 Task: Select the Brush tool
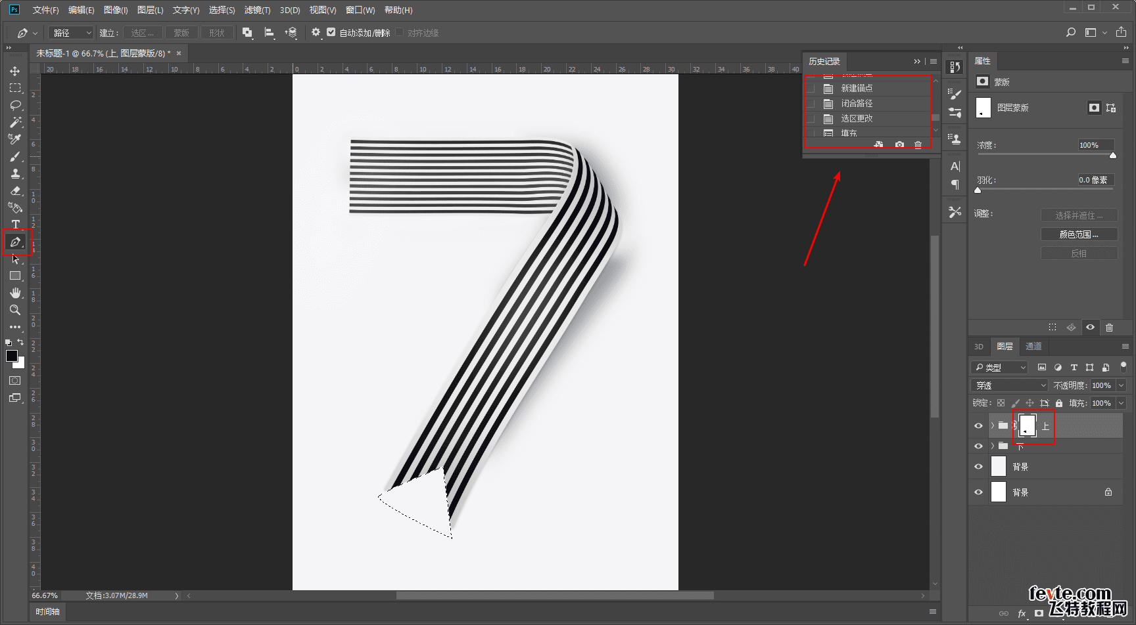click(15, 157)
